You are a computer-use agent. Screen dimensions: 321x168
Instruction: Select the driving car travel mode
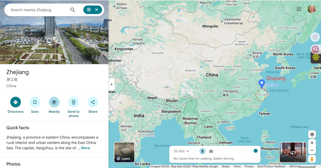pos(211,151)
